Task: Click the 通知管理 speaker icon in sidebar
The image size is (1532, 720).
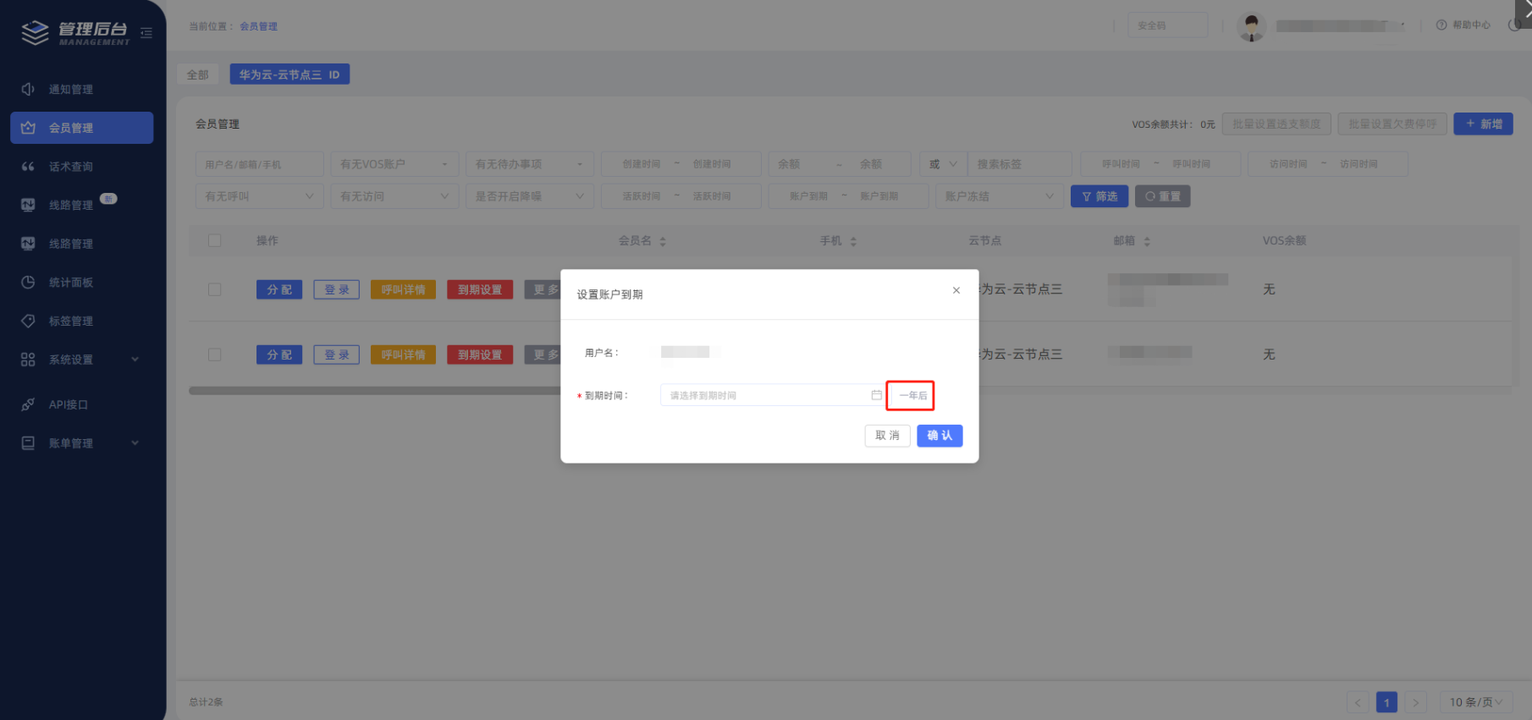Action: click(x=28, y=89)
